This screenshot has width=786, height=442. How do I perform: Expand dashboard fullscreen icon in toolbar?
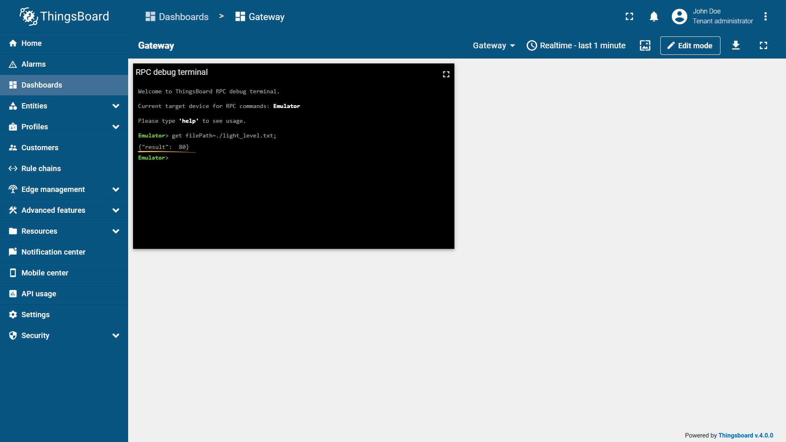[763, 45]
